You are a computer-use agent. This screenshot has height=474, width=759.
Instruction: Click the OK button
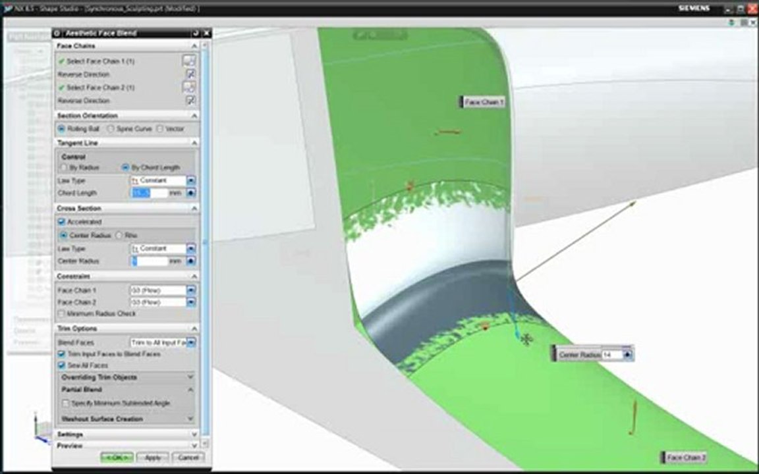[x=117, y=458]
